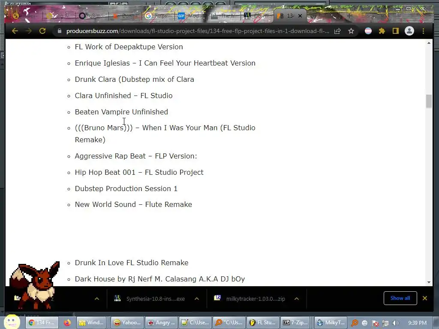Click the scrollbar up arrow
Screen dimensions: 439x329
(429, 43)
